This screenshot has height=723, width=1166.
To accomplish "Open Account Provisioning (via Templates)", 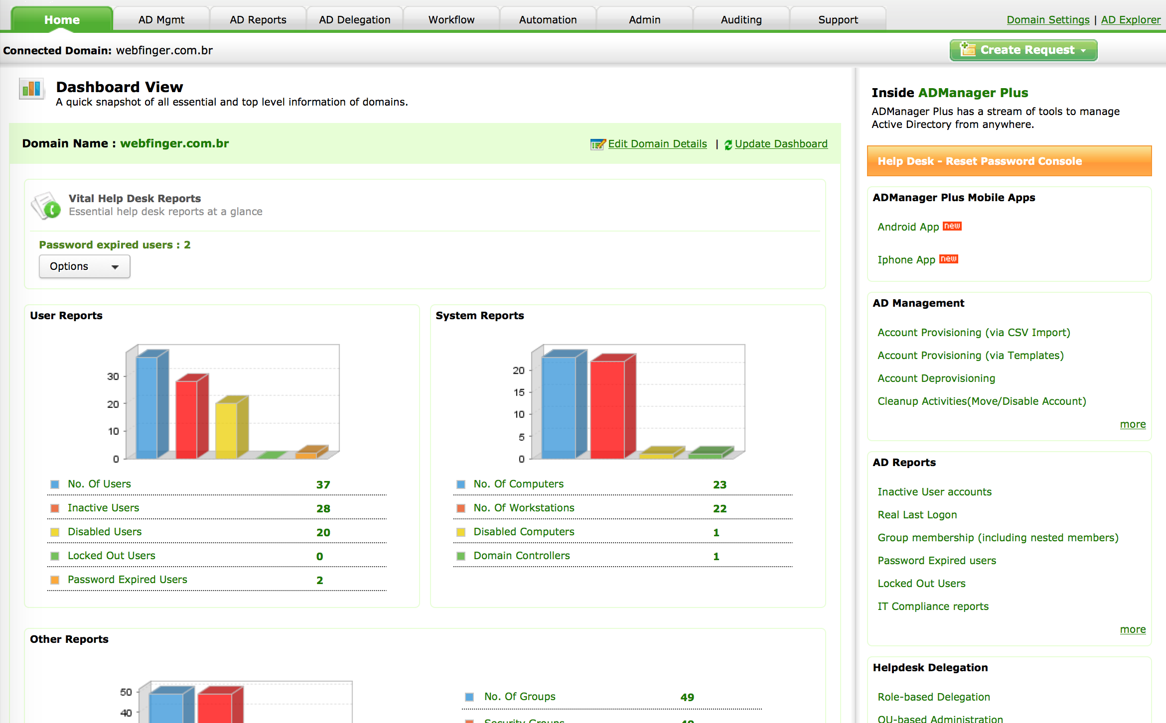I will [971, 356].
